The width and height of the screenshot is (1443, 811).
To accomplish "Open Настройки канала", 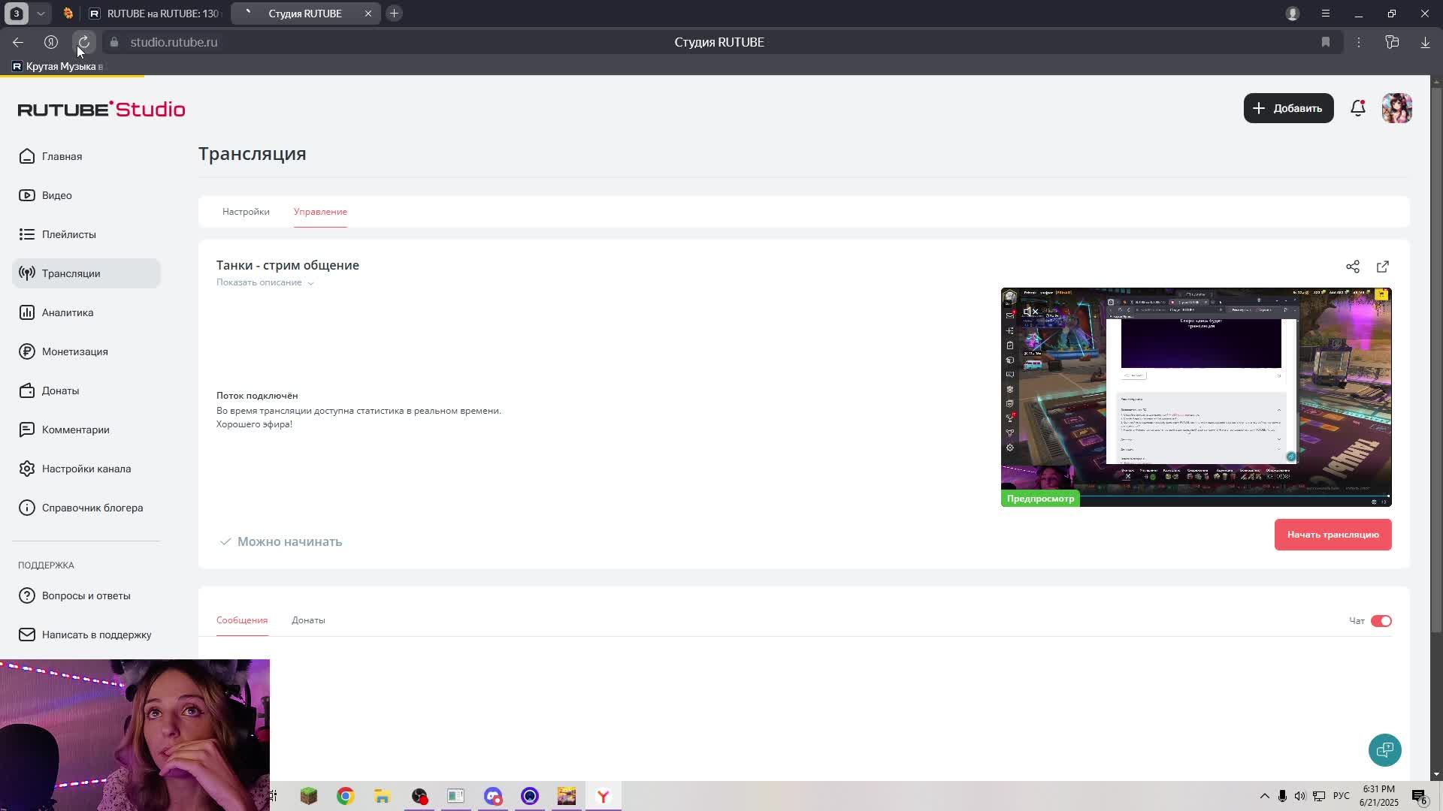I will pyautogui.click(x=86, y=469).
